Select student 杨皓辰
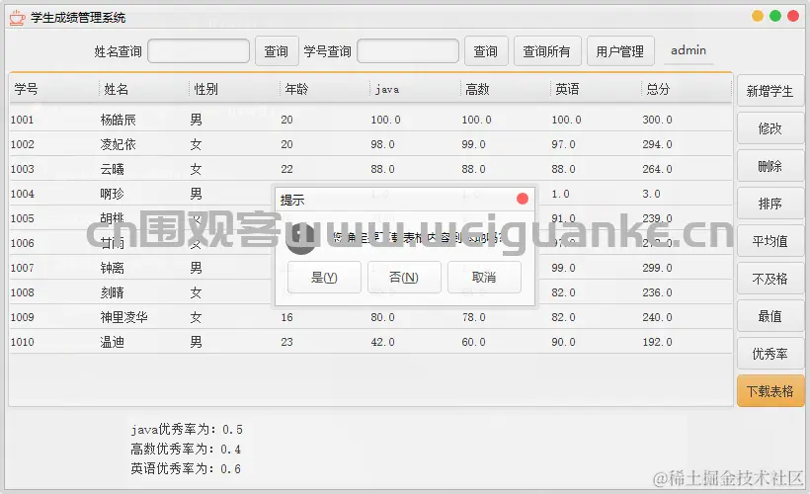The width and height of the screenshot is (810, 494). tap(119, 120)
